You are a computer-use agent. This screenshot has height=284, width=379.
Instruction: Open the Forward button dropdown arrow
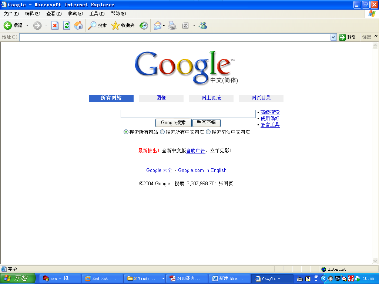coord(46,26)
